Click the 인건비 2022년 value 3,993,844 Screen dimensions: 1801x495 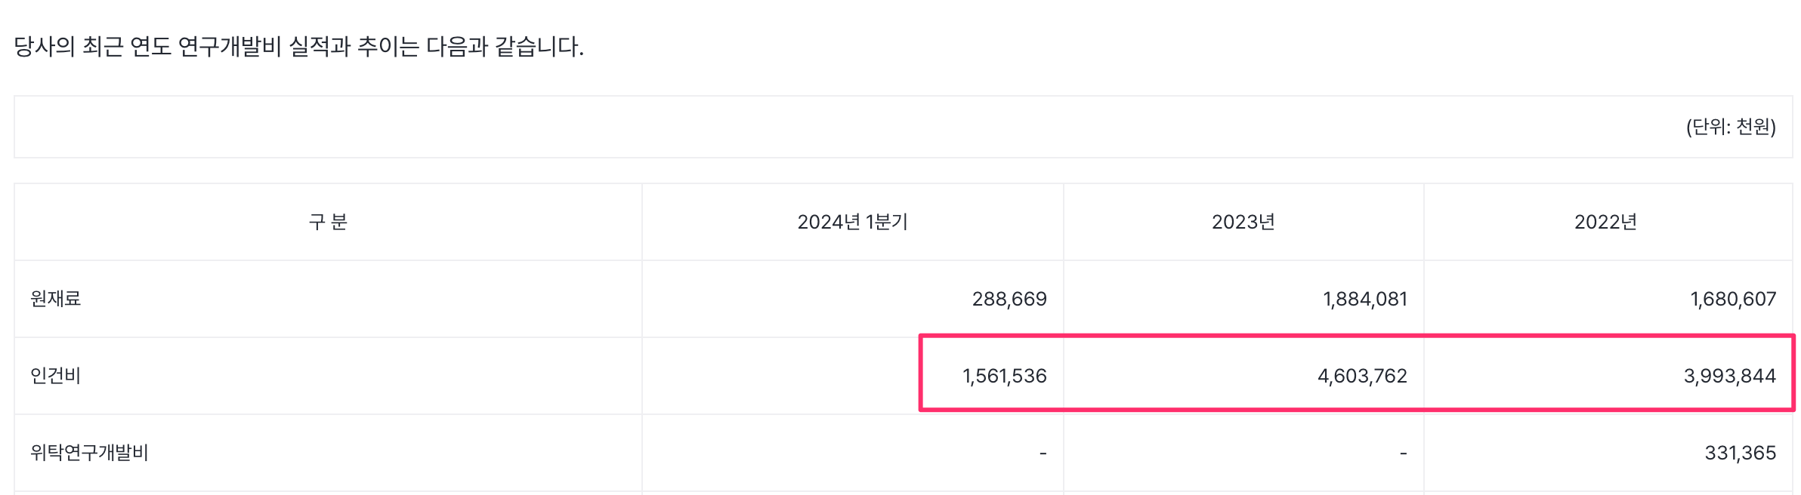(x=1729, y=376)
